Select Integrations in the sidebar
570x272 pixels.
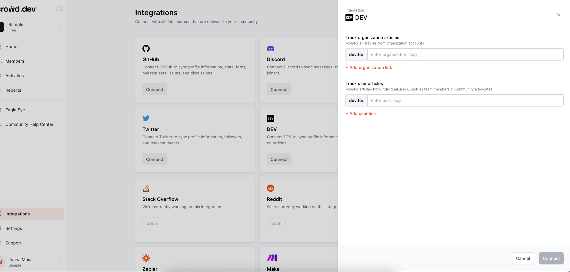pyautogui.click(x=32, y=214)
